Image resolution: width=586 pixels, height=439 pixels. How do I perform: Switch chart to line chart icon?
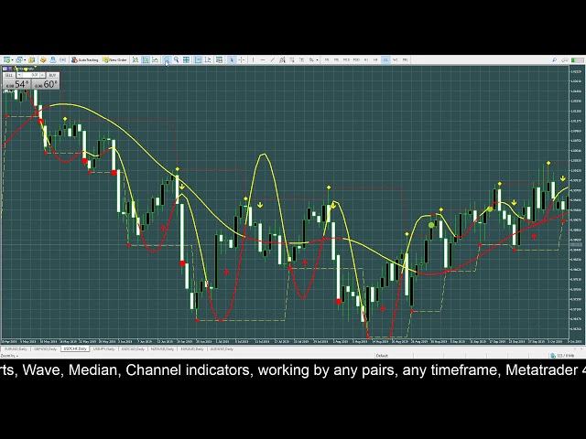pyautogui.click(x=156, y=59)
